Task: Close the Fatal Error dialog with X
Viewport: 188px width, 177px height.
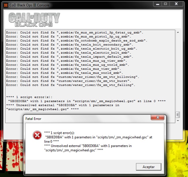Action: click(x=158, y=118)
